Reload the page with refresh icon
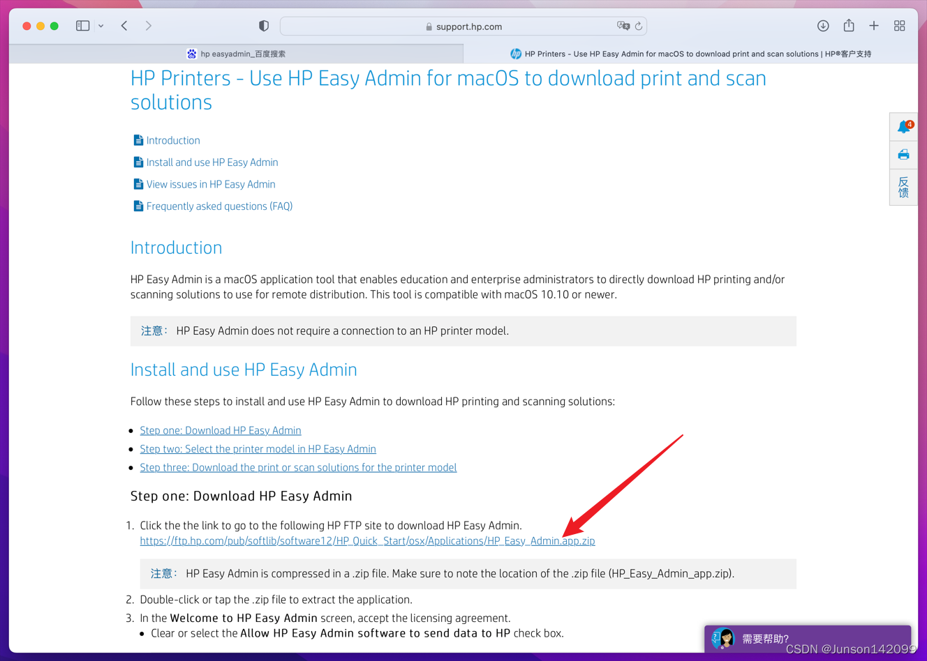 [x=639, y=26]
